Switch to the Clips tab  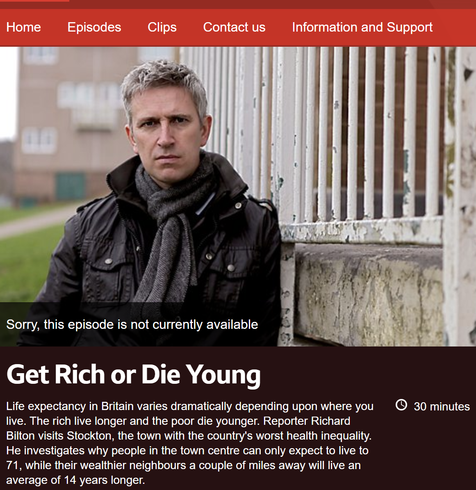tap(162, 27)
